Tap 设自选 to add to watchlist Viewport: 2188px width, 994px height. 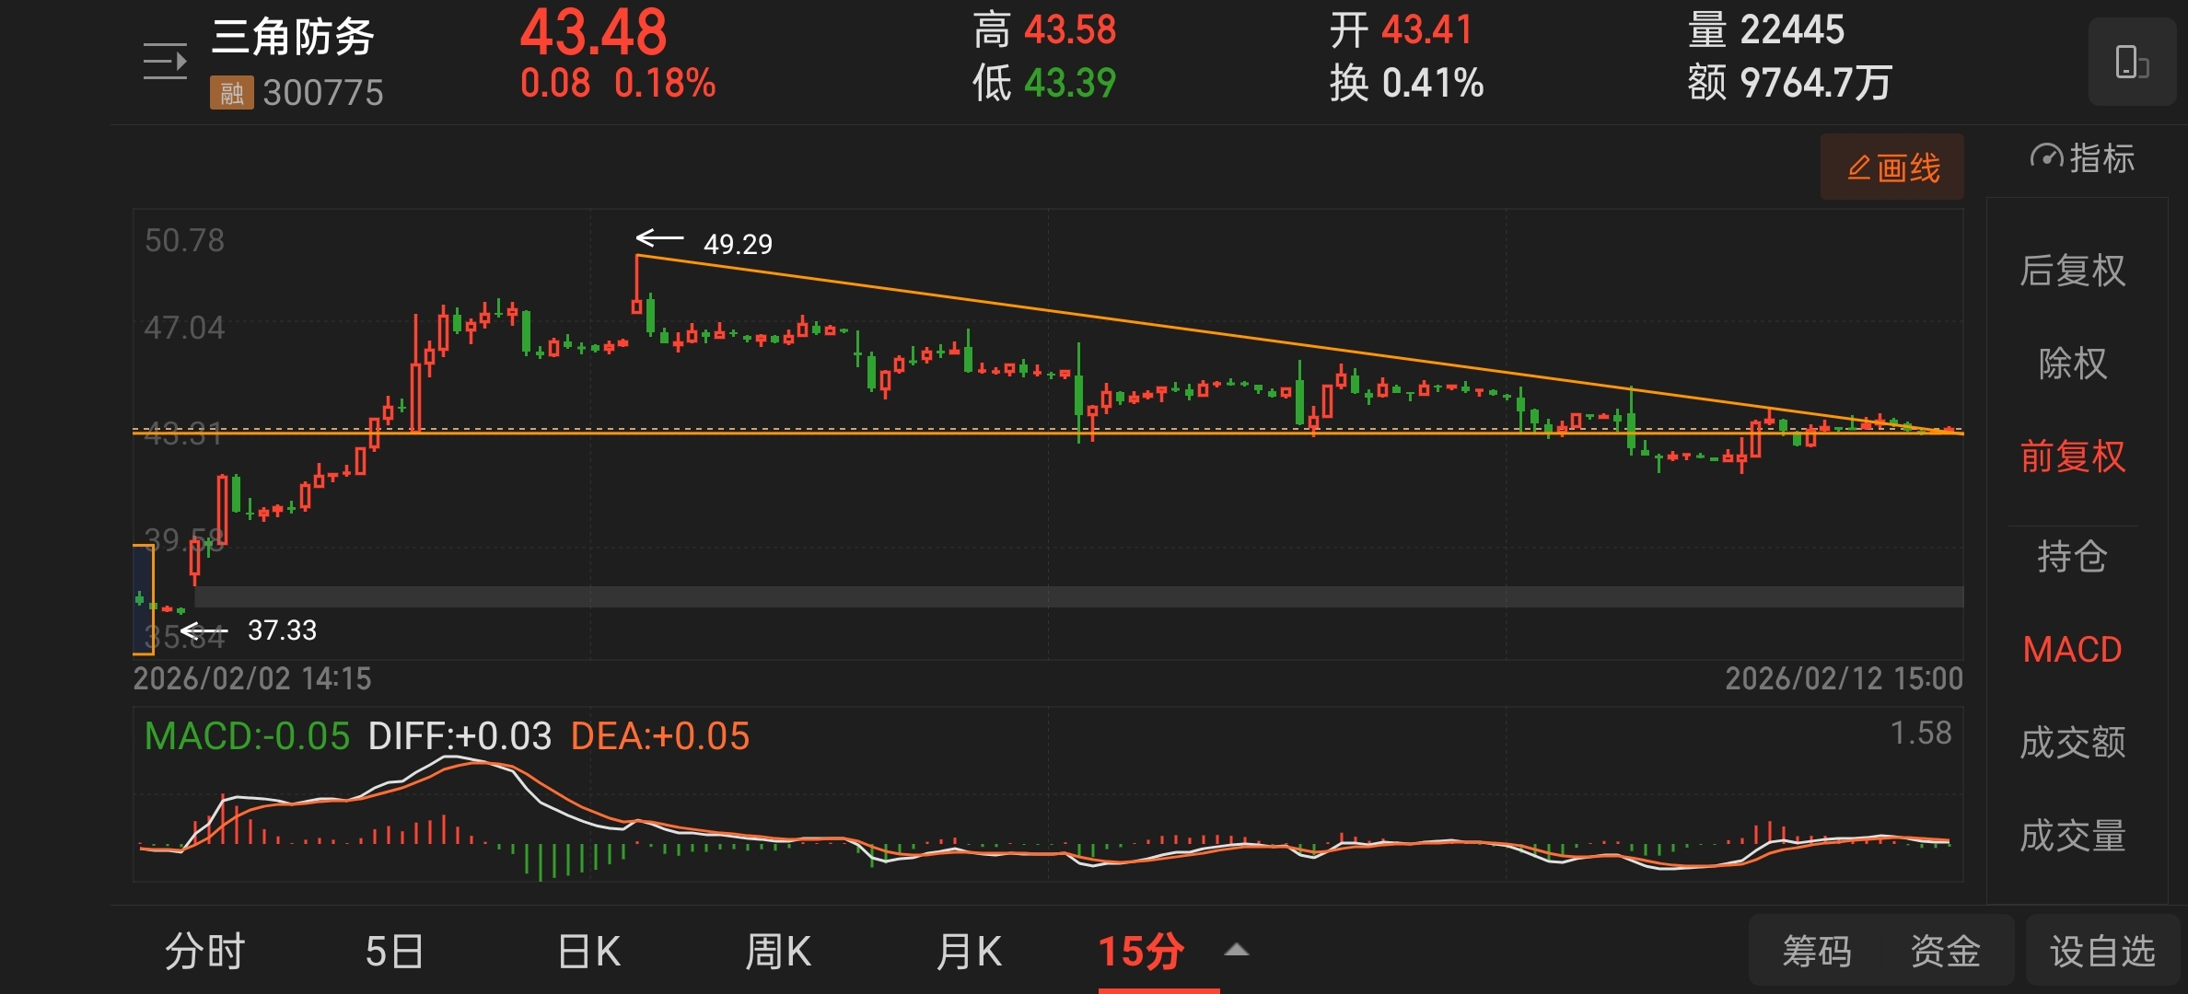pos(2102,952)
